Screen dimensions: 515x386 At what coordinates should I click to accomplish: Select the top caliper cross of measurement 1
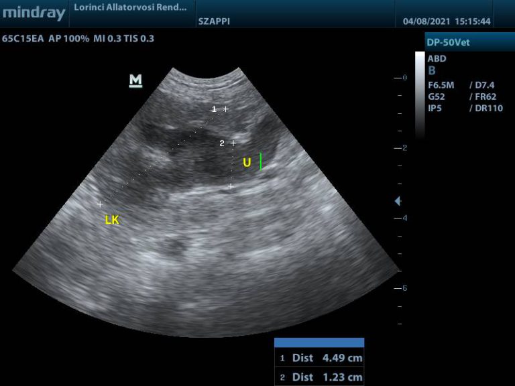coord(226,109)
